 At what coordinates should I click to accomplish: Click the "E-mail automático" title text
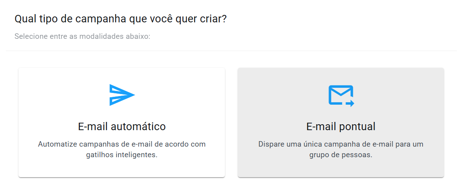coord(122,127)
